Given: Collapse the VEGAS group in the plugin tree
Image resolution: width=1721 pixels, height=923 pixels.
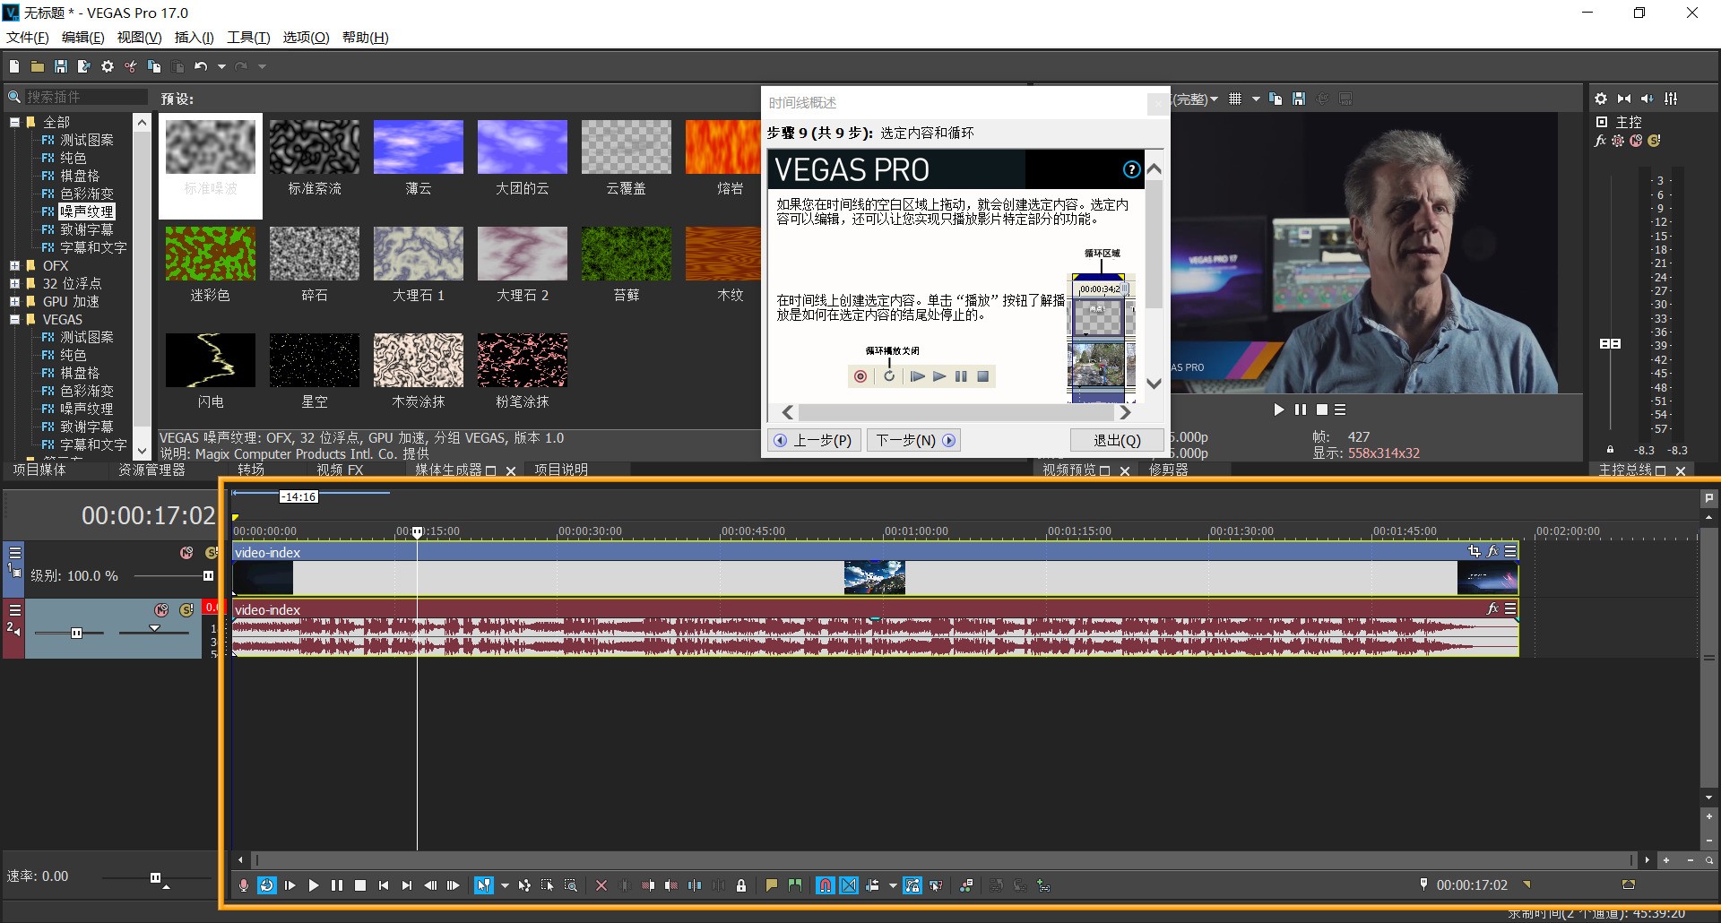Looking at the screenshot, I should pyautogui.click(x=15, y=320).
